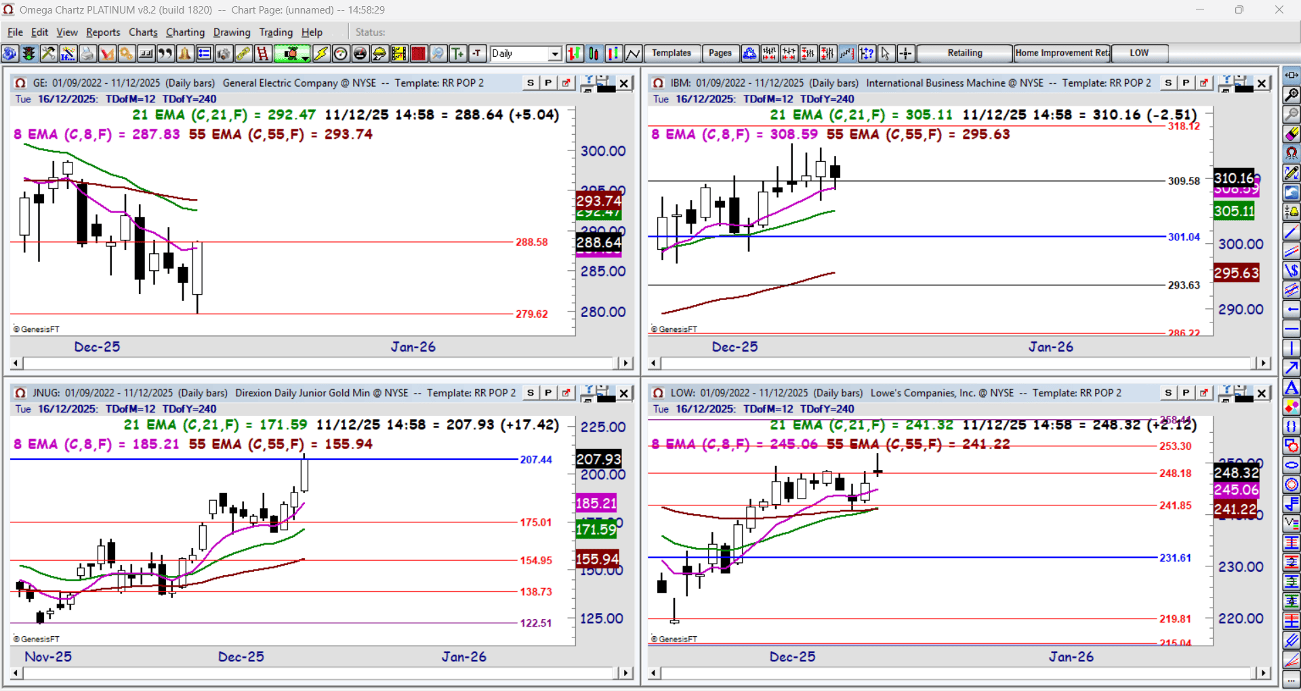This screenshot has width=1301, height=691.
Task: Click the arrow pointer cursor icon
Action: pos(886,54)
